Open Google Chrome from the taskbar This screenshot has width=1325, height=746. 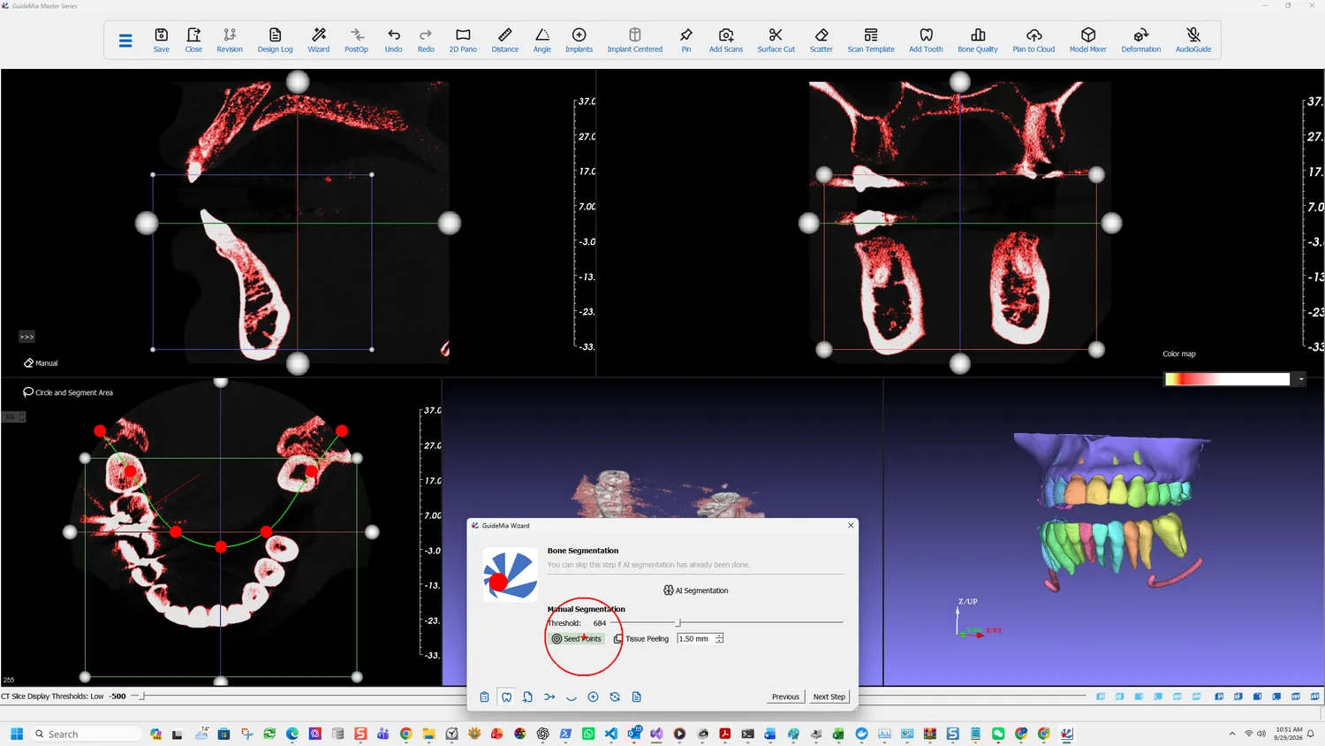(x=405, y=734)
